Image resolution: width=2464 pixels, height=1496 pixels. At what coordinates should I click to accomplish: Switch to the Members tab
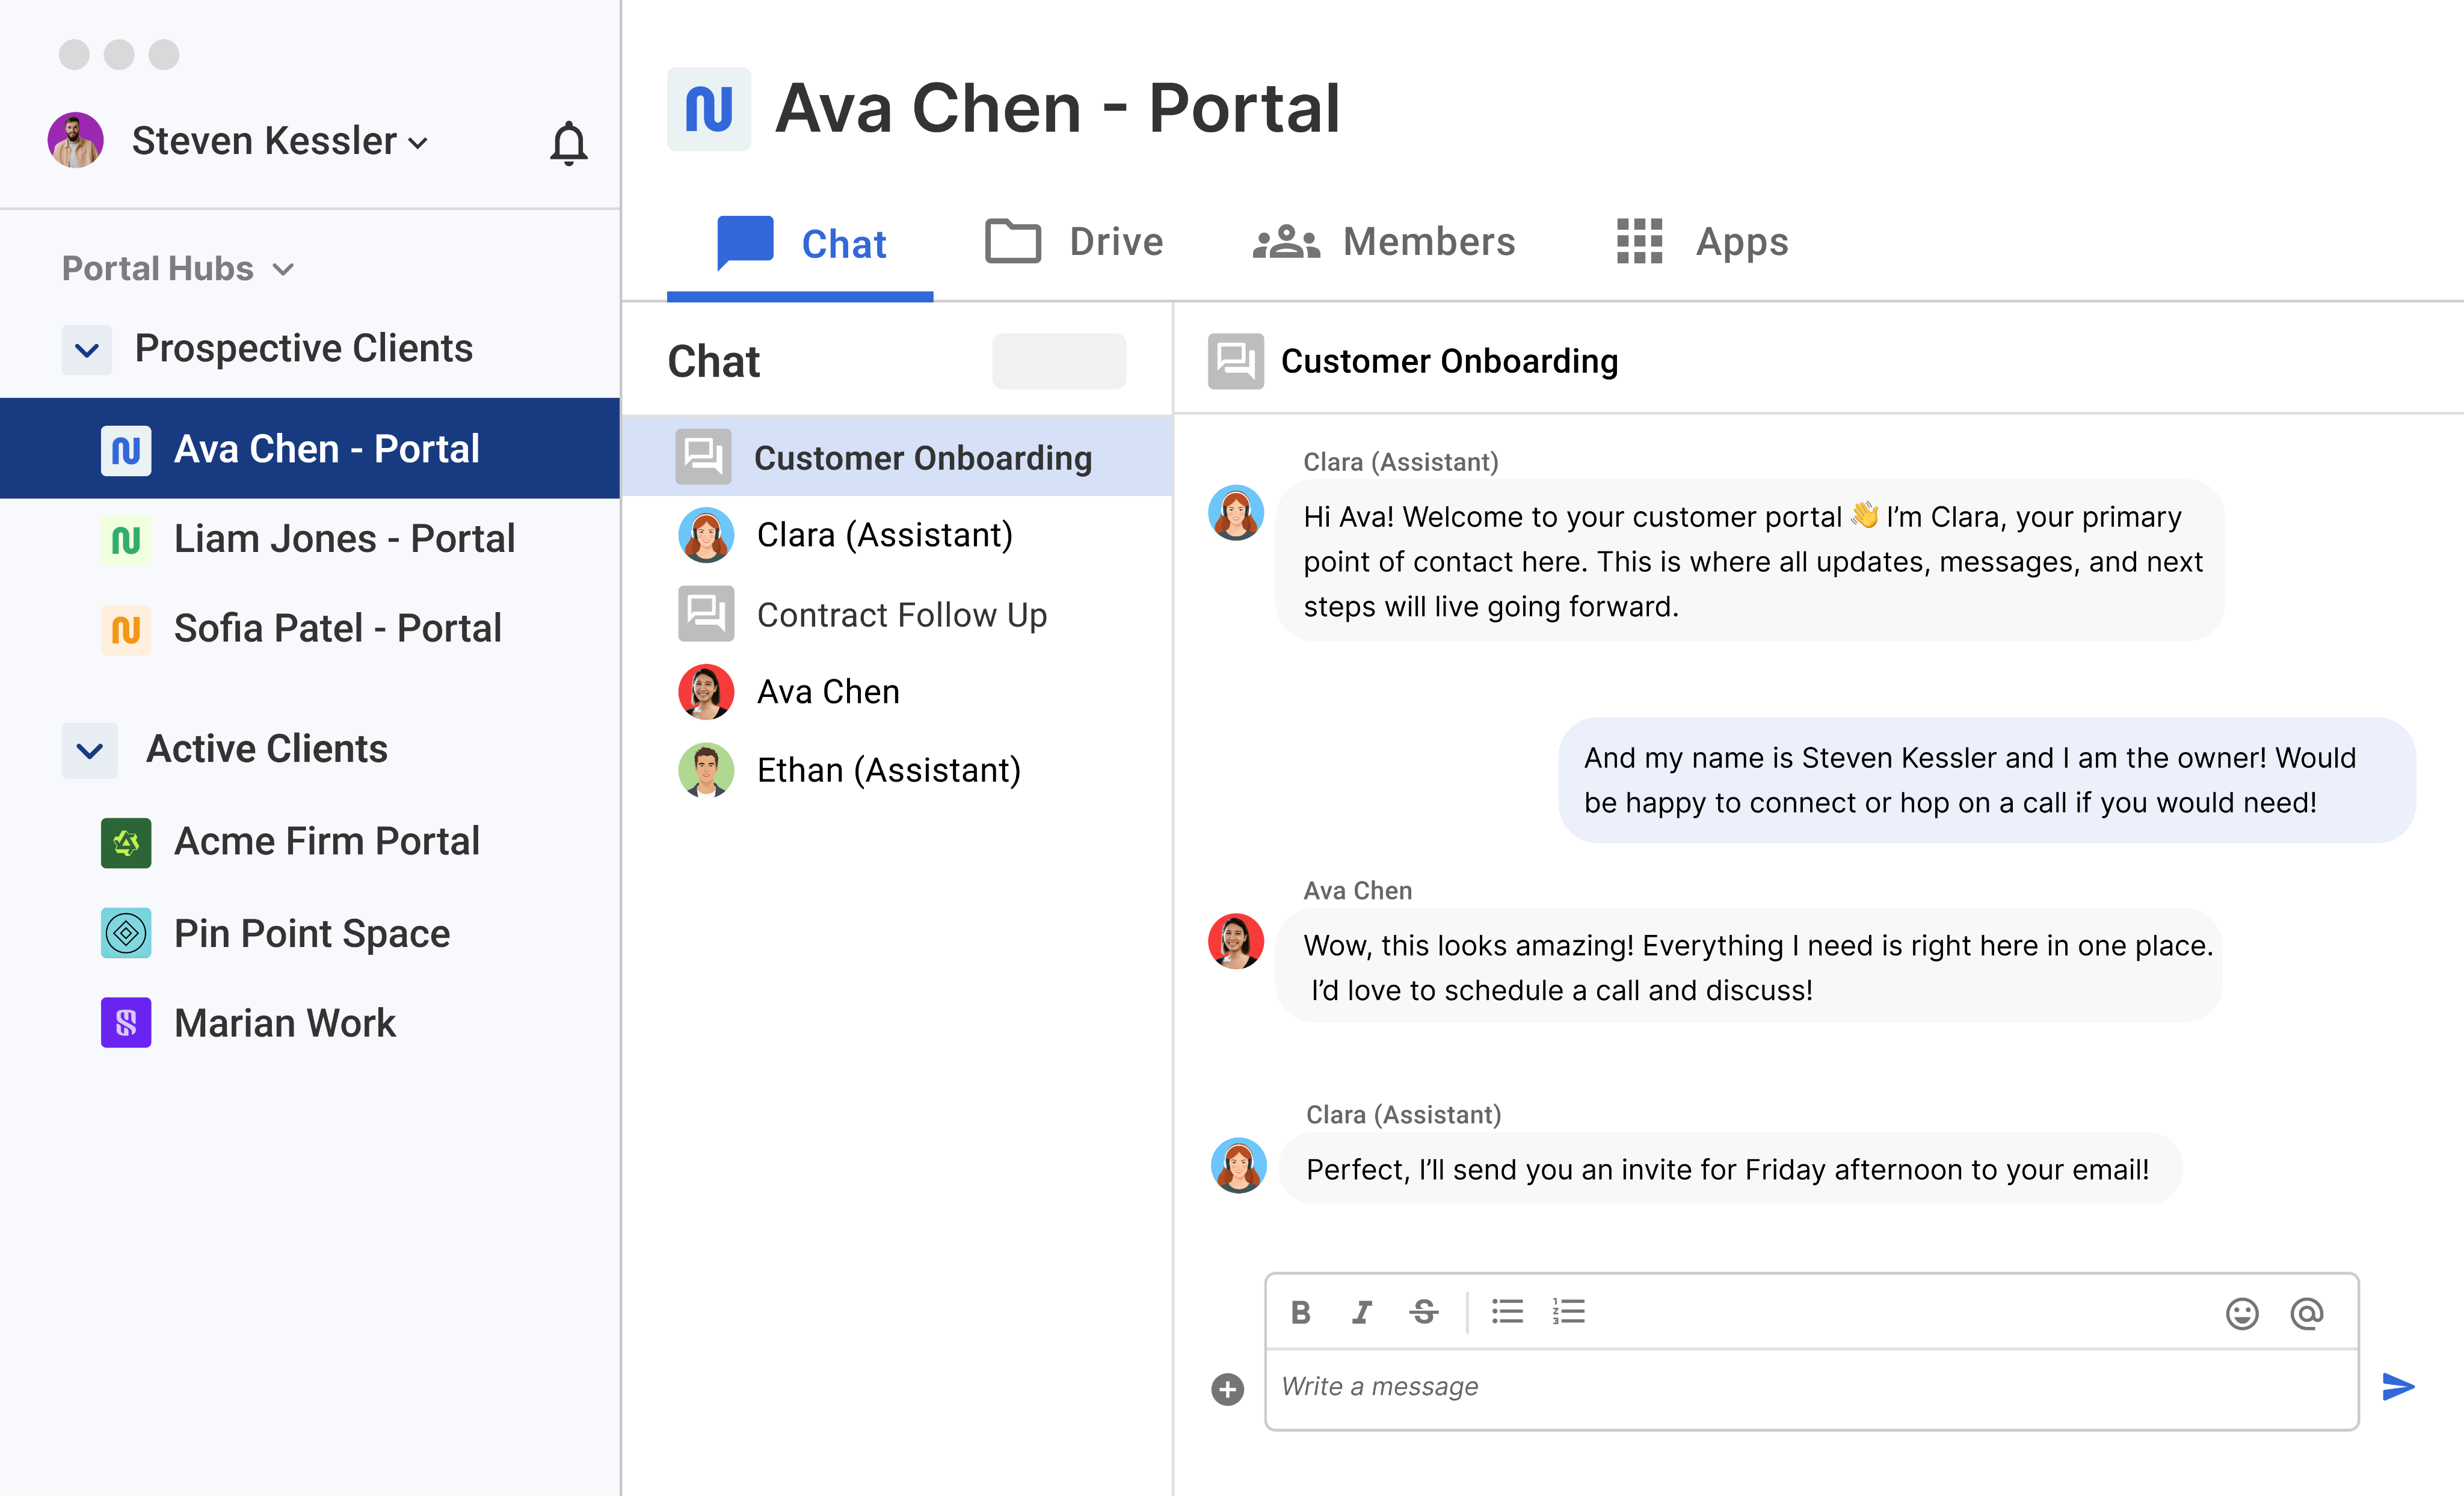click(1384, 242)
